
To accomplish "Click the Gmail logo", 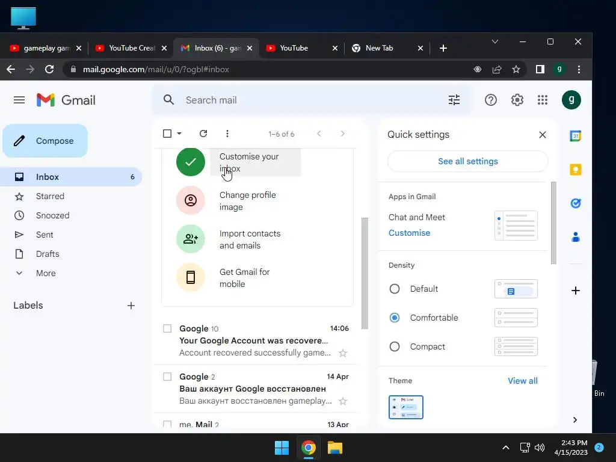I will pos(66,100).
